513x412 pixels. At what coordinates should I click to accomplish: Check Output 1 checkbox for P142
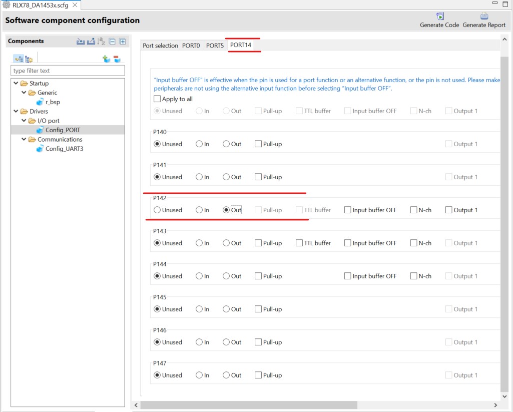448,210
